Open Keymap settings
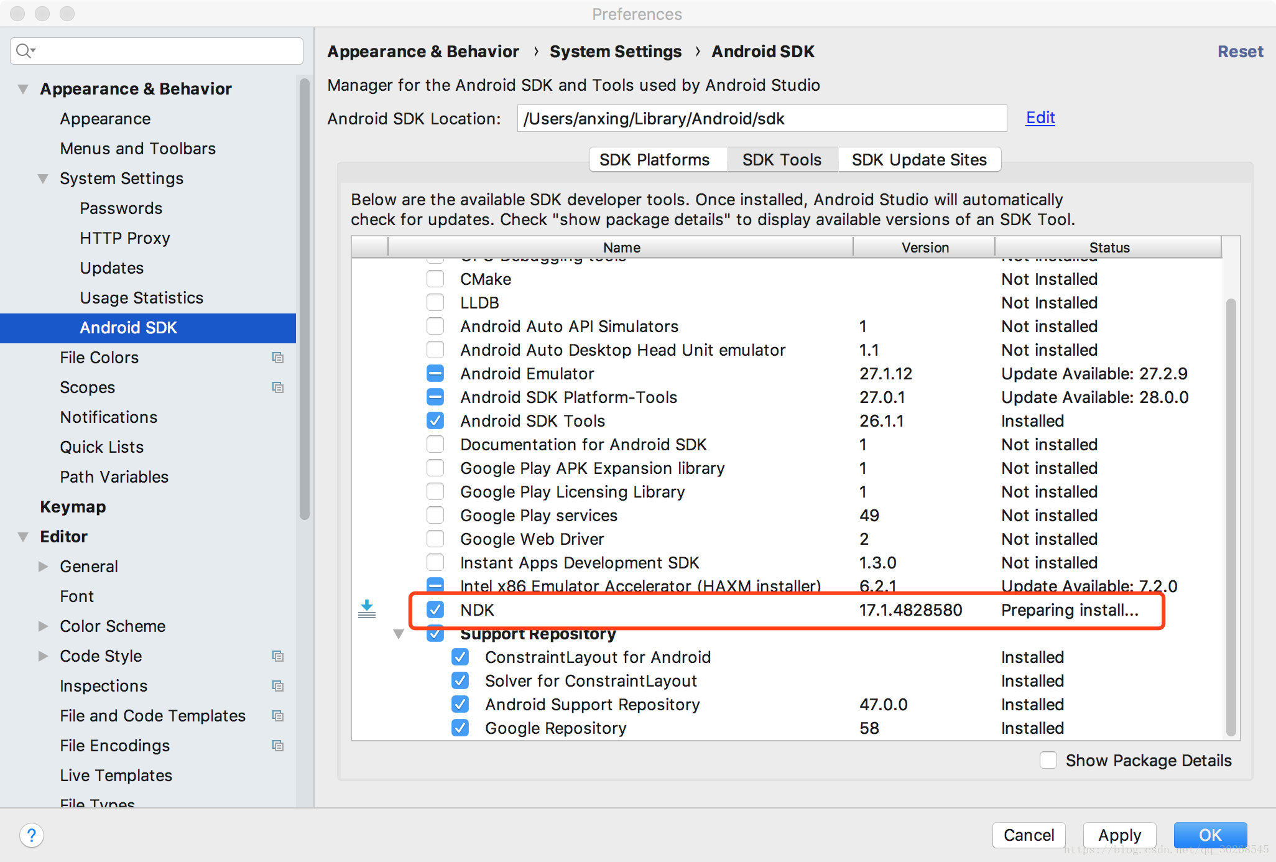This screenshot has width=1276, height=862. [x=73, y=507]
